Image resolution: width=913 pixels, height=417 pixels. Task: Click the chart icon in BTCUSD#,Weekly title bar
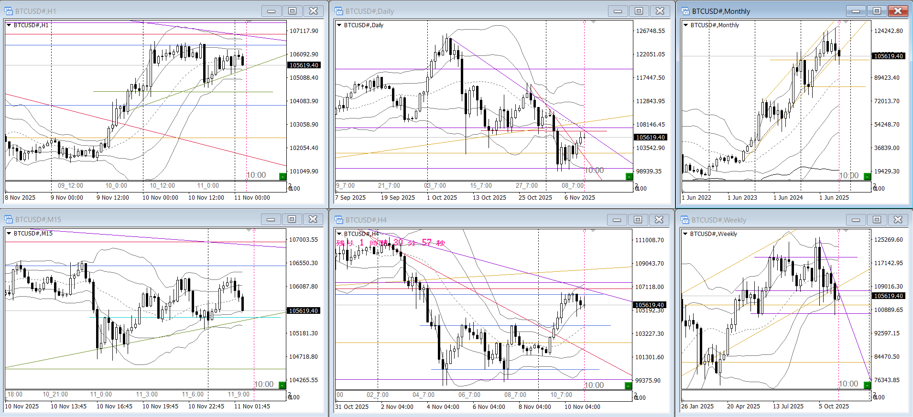click(x=685, y=220)
